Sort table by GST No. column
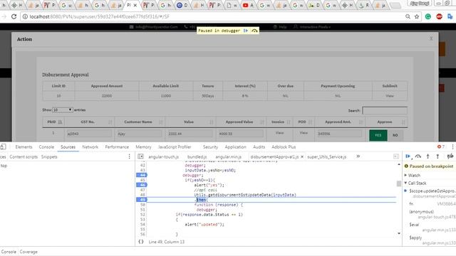Viewport: 456px width, 256px height. 89,122
